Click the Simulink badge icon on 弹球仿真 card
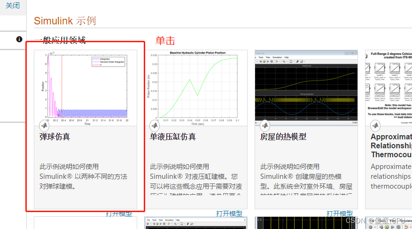 (44, 126)
